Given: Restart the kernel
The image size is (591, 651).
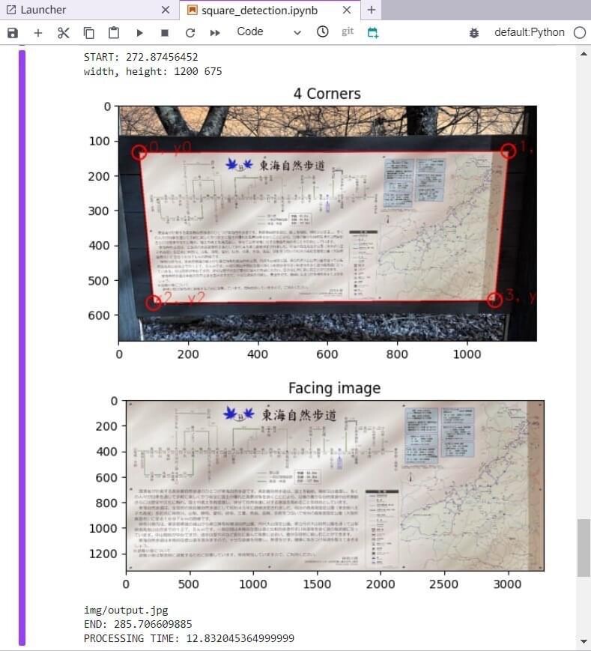Looking at the screenshot, I should click(x=190, y=33).
